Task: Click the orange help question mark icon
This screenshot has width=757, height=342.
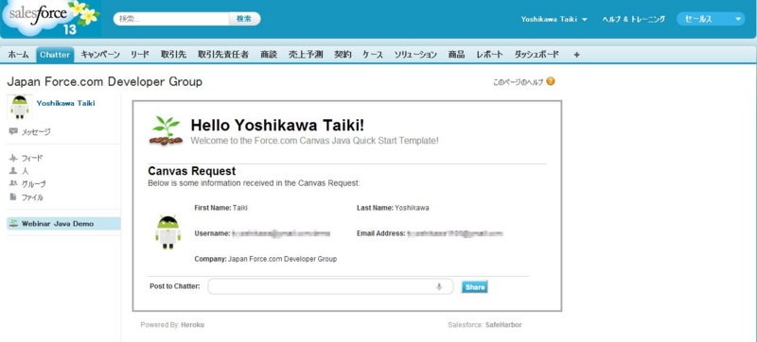Action: pyautogui.click(x=551, y=81)
